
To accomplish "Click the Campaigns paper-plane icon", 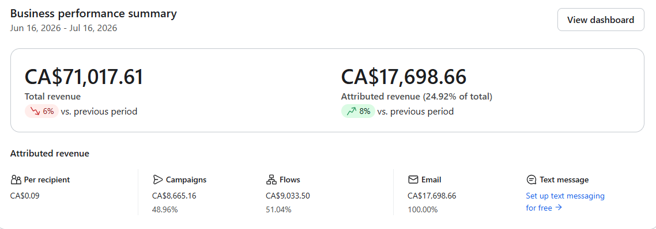I will point(157,180).
